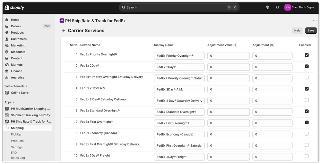This screenshot has width=321, height=164.
Task: Enable FedEx 3Day Freight checkbox
Action: pyautogui.click(x=307, y=156)
